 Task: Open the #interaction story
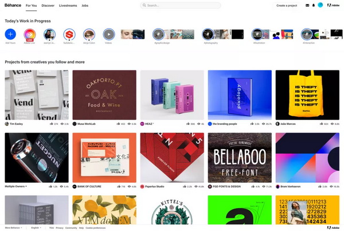pyautogui.click(x=307, y=34)
